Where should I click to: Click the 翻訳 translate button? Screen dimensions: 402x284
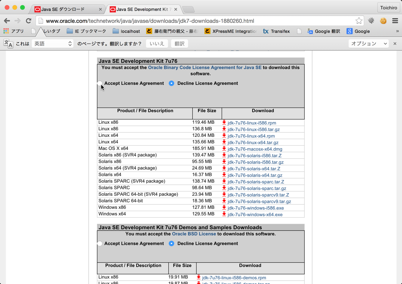(180, 44)
